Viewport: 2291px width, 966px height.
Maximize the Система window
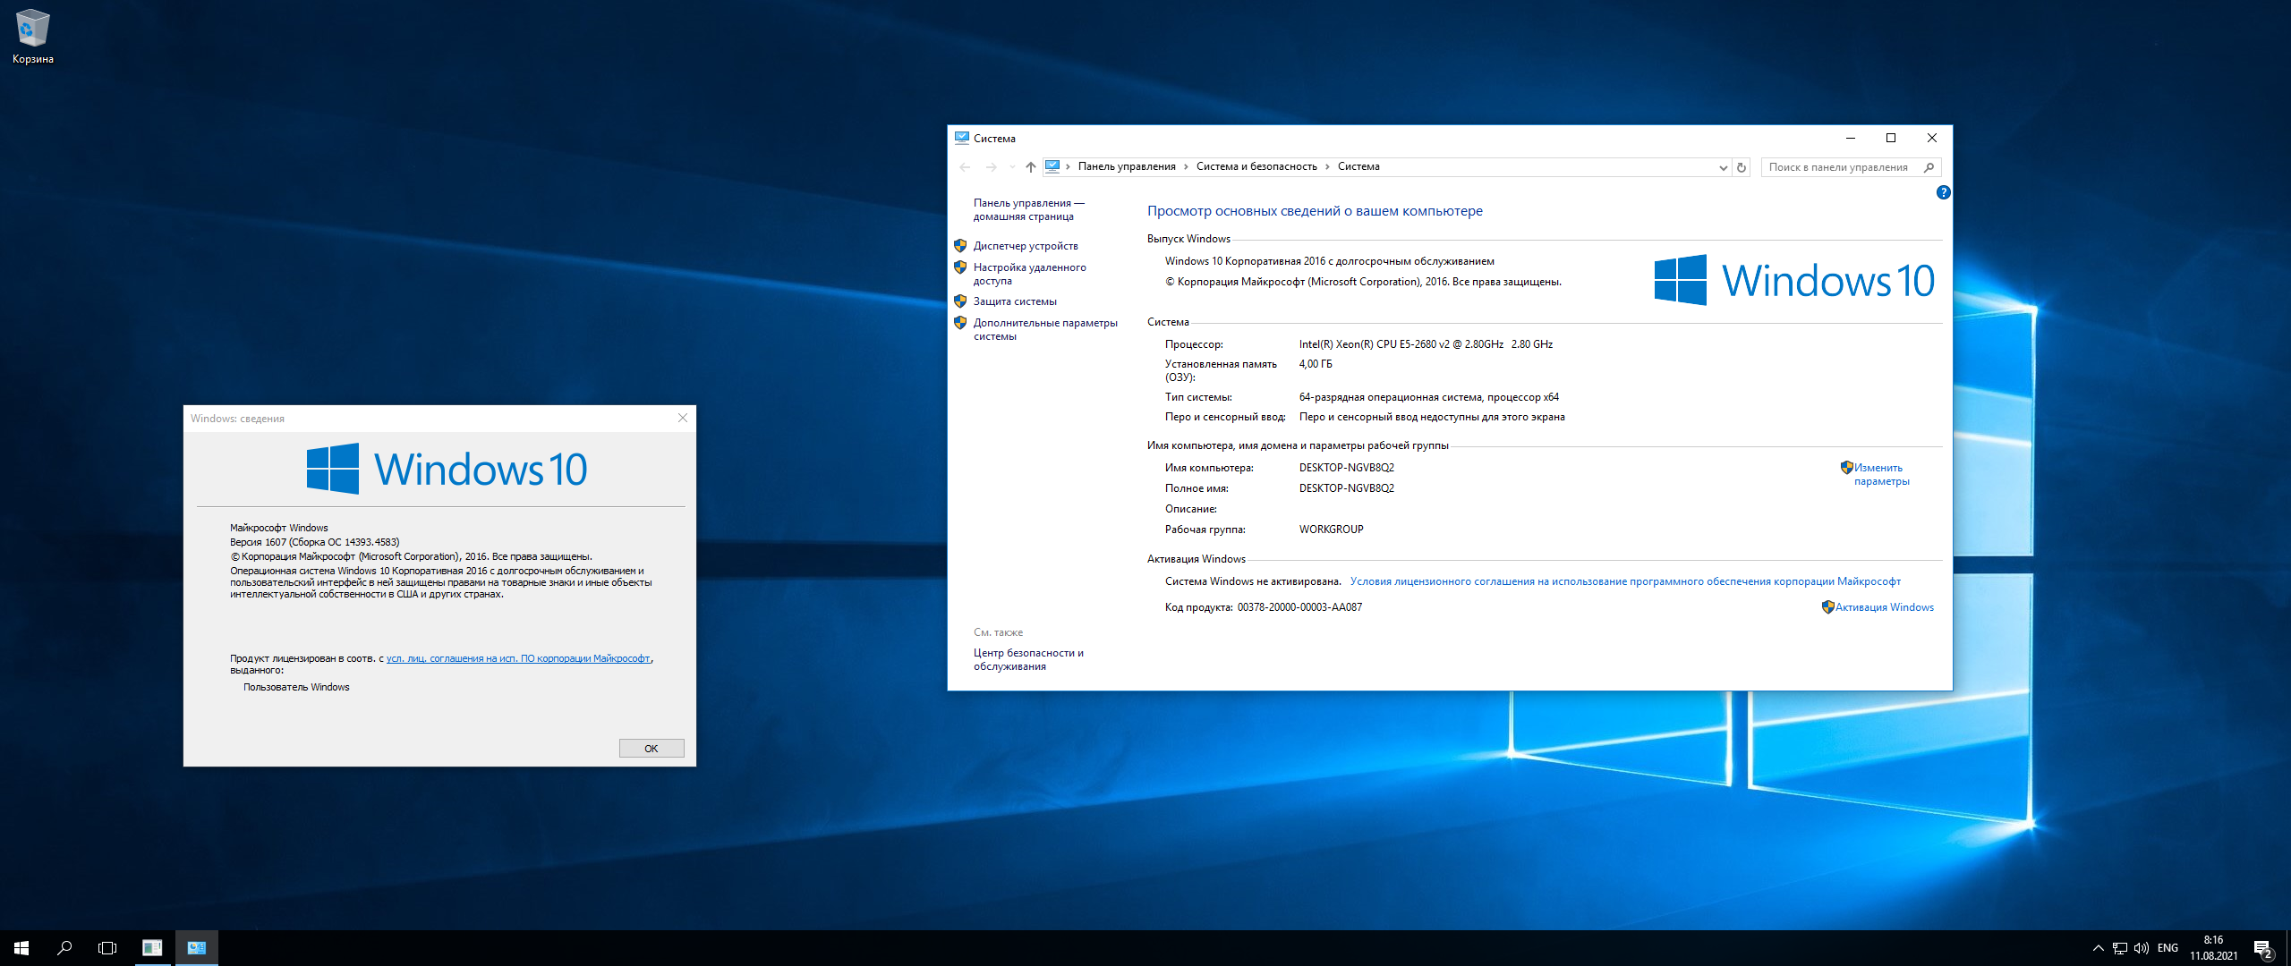pyautogui.click(x=1891, y=139)
